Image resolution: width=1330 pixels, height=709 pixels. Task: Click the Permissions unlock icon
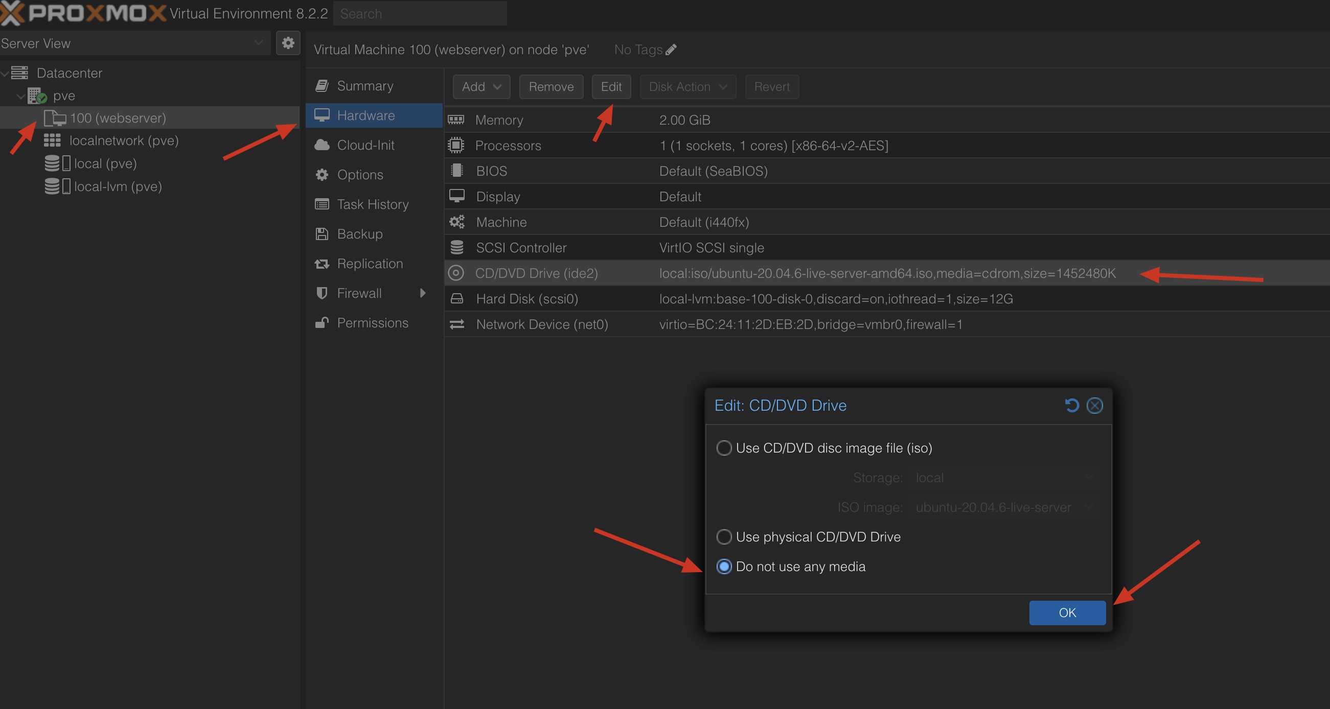pyautogui.click(x=322, y=322)
